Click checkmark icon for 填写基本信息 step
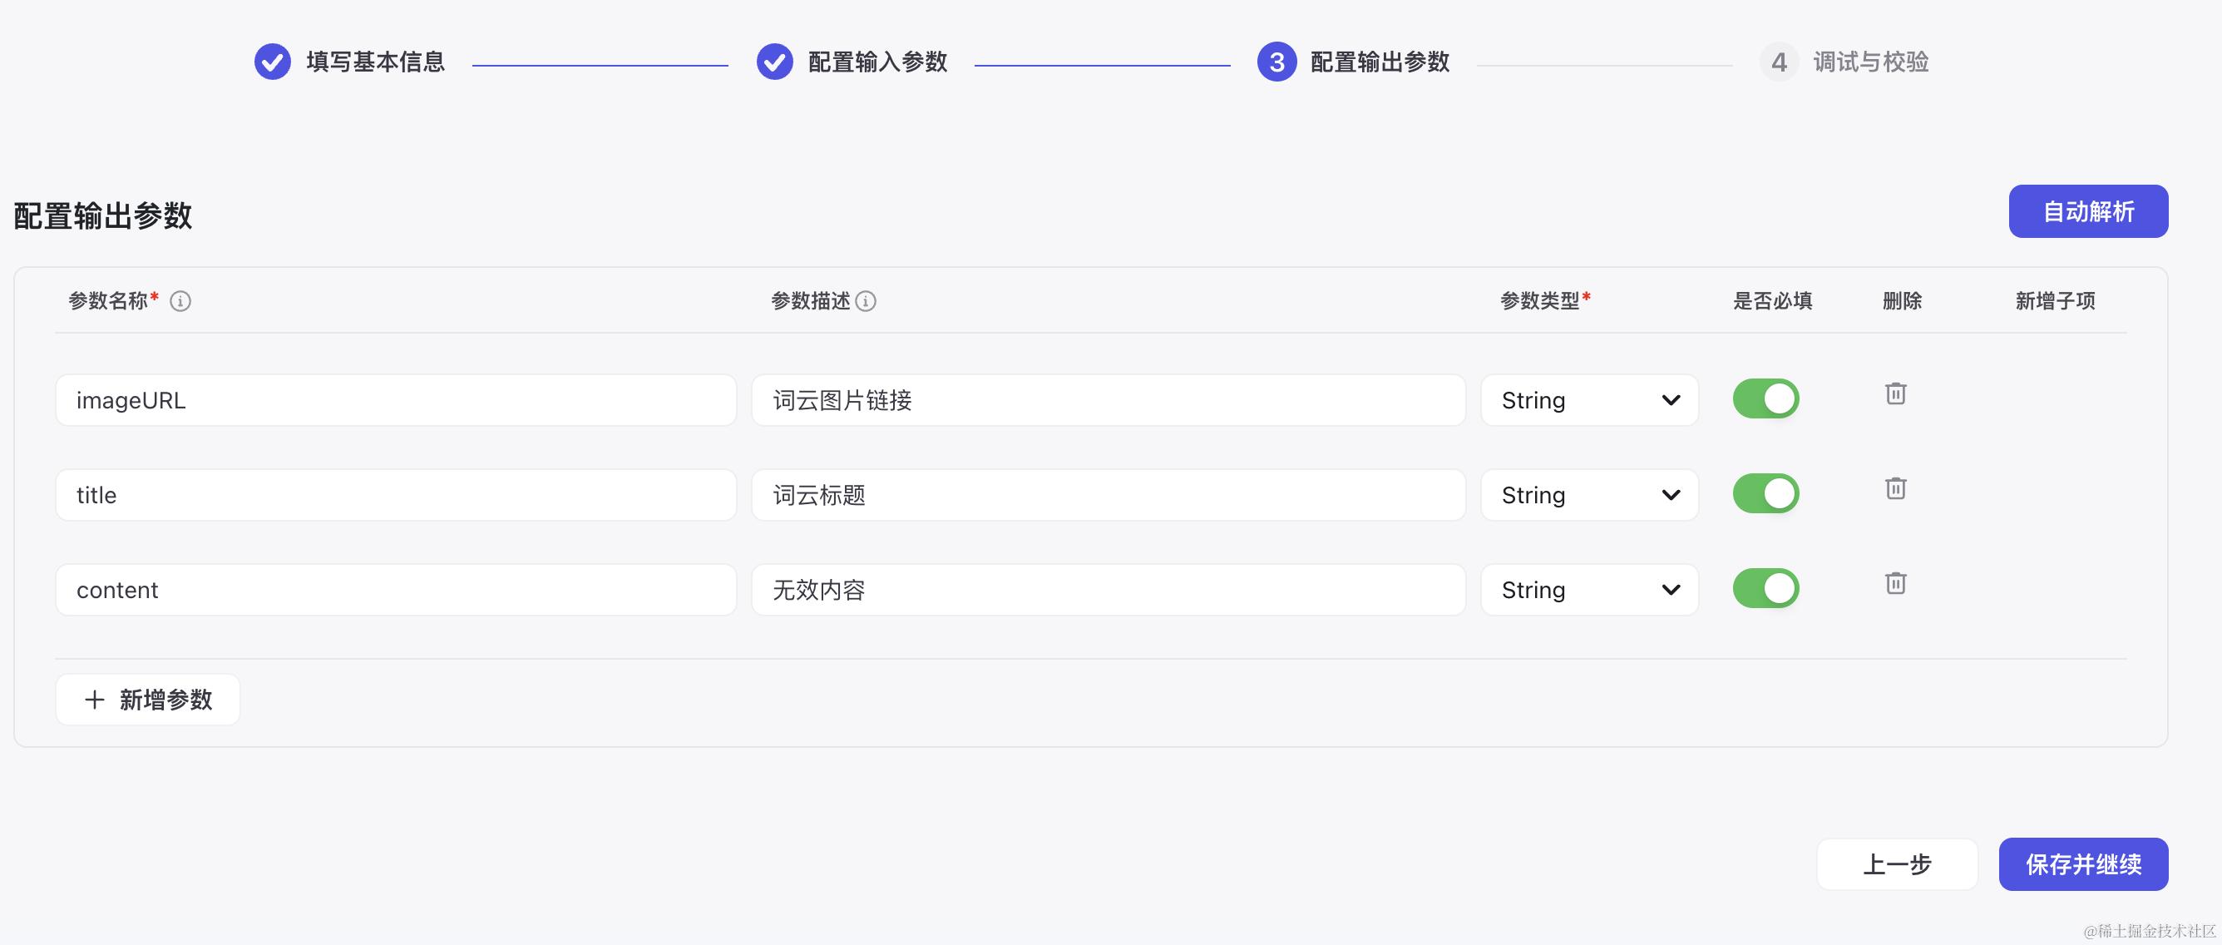2222x945 pixels. click(x=273, y=62)
